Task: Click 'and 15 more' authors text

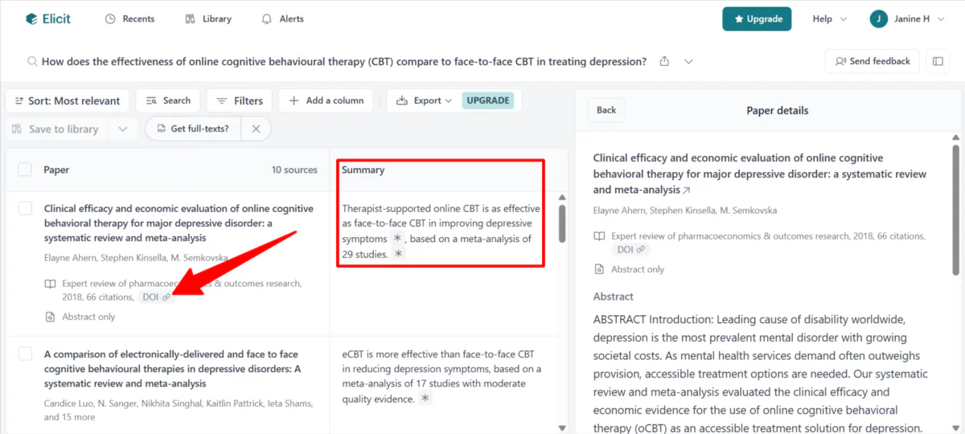Action: click(x=69, y=417)
